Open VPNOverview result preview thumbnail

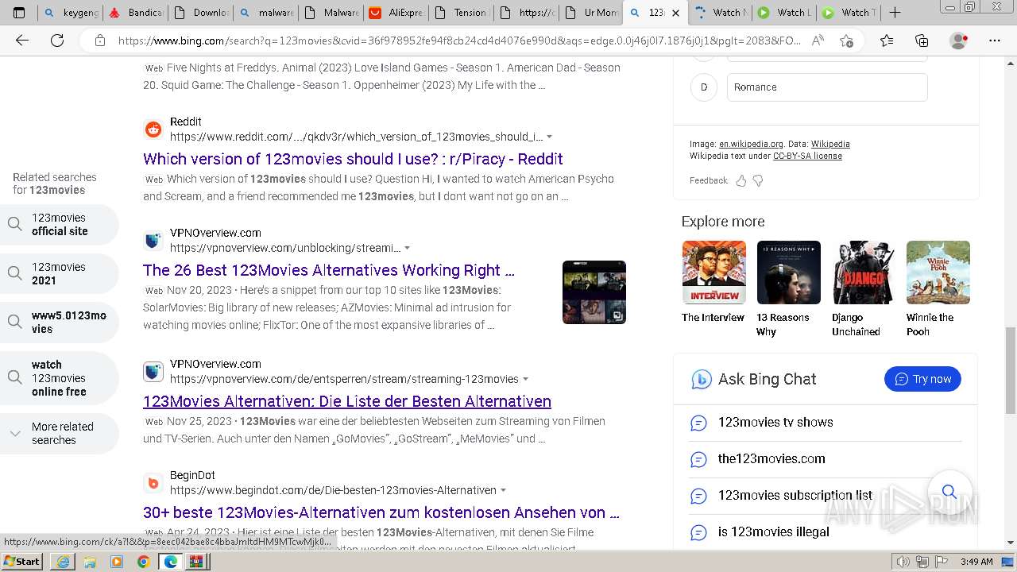click(x=594, y=292)
